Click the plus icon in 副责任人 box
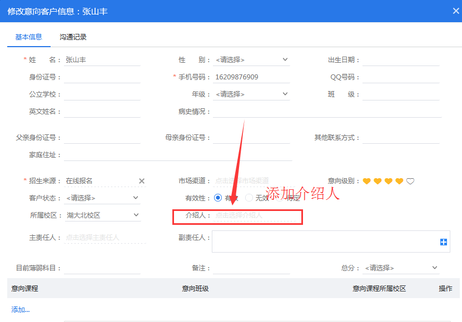The width and height of the screenshot is (462, 322). pyautogui.click(x=444, y=242)
